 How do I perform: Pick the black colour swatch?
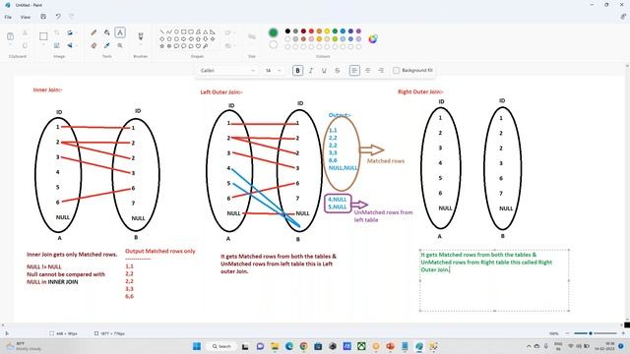(x=287, y=30)
